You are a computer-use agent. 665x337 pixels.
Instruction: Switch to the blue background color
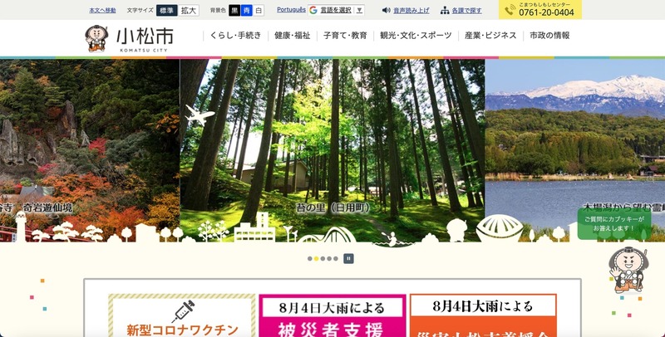point(246,11)
